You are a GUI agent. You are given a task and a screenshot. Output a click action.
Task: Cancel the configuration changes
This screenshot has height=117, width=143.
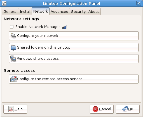click(x=102, y=109)
